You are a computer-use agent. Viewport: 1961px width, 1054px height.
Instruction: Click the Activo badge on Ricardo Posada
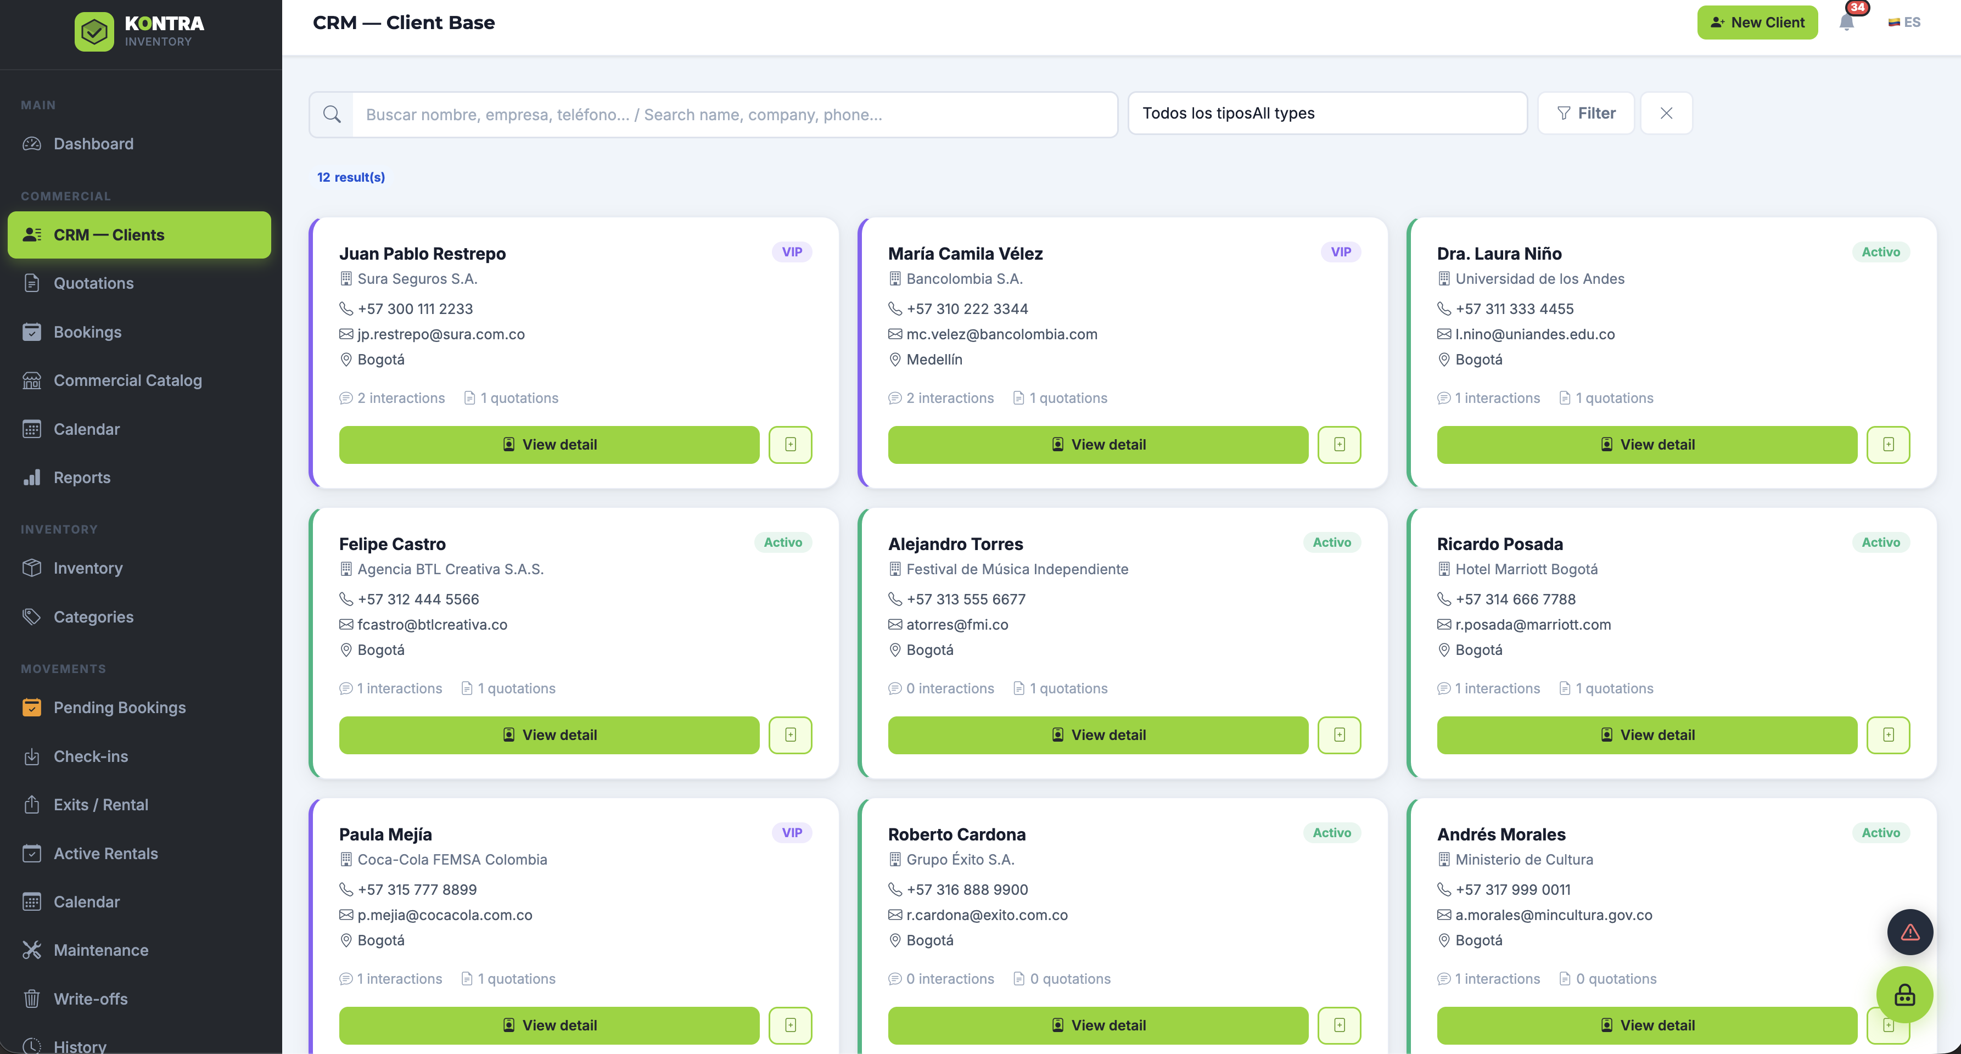pyautogui.click(x=1880, y=542)
